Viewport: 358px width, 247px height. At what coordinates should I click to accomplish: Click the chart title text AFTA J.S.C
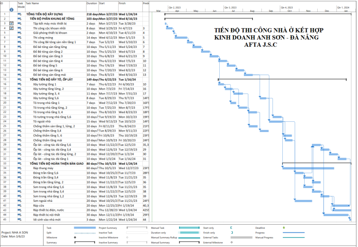(x=260, y=46)
